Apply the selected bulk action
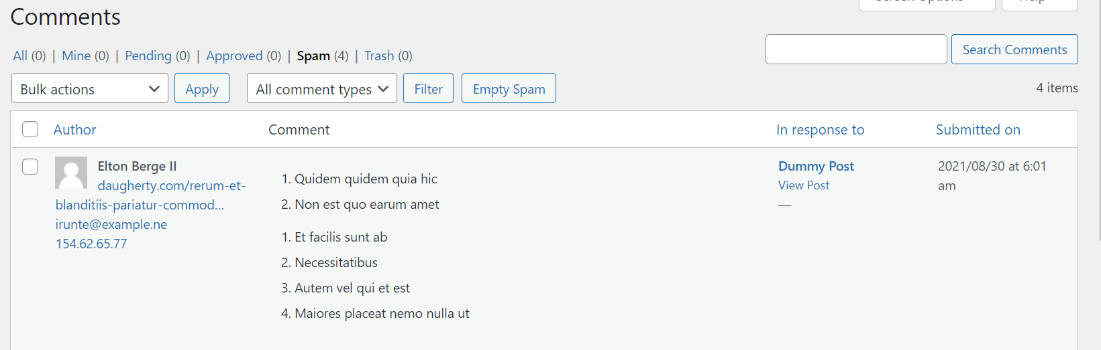 point(202,88)
